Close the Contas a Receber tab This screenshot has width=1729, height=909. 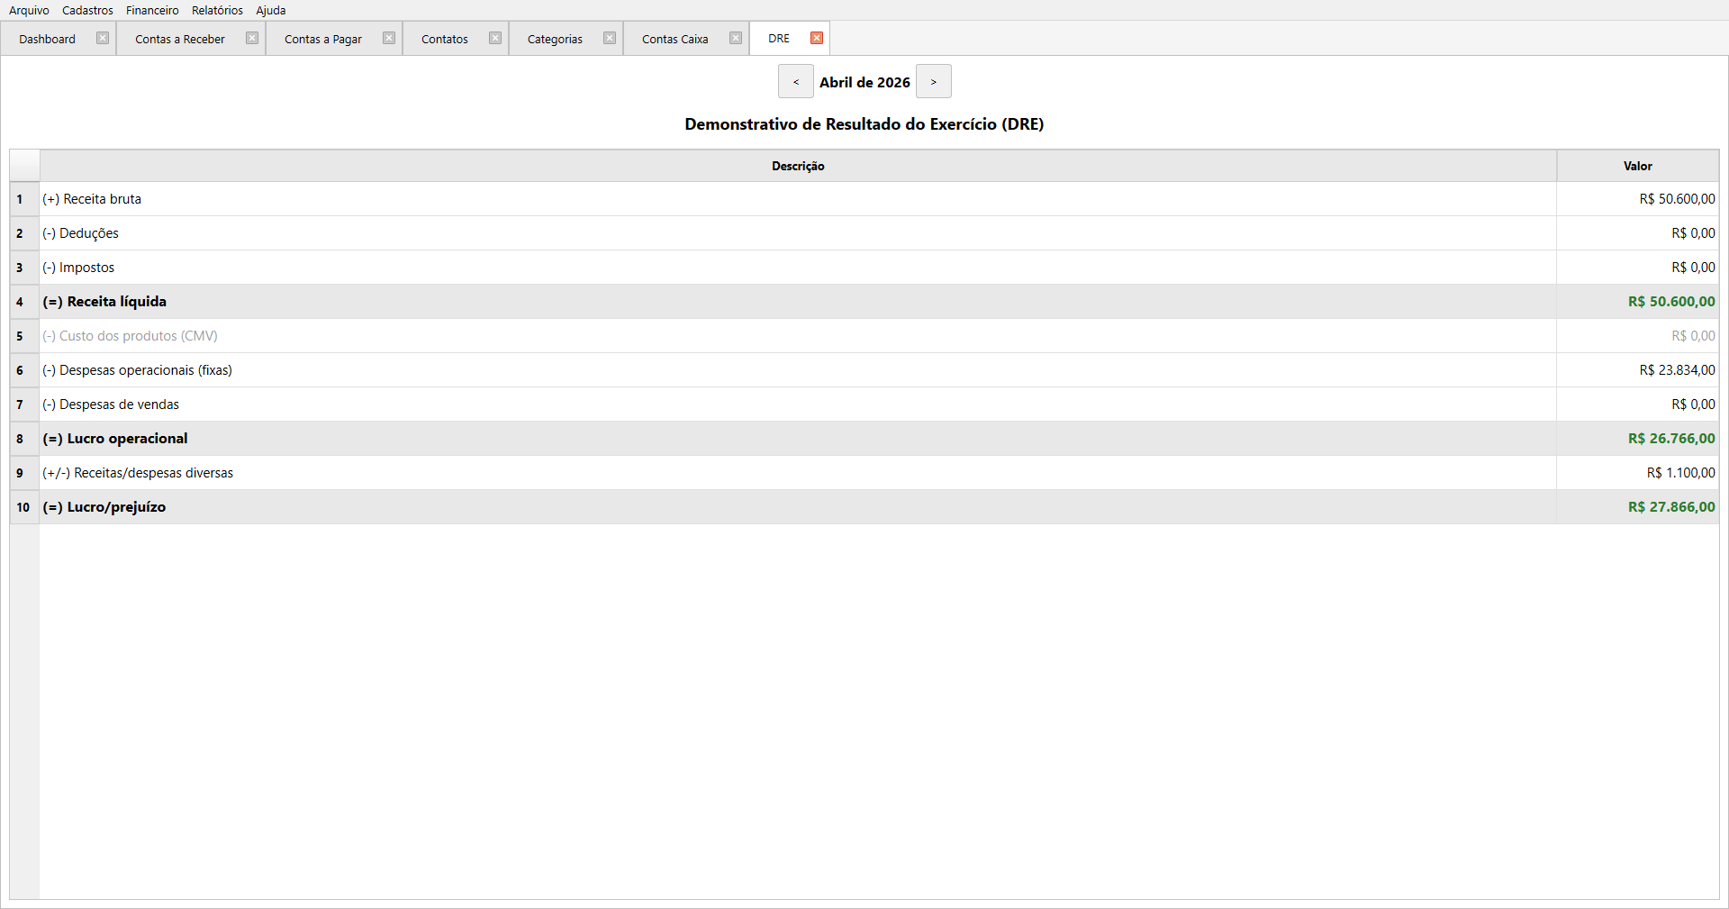(252, 39)
